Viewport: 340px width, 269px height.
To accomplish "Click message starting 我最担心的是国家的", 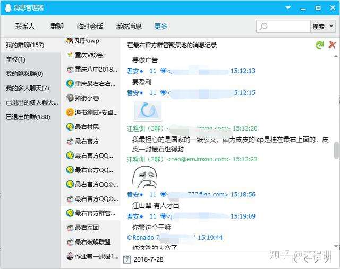I will [x=231, y=144].
